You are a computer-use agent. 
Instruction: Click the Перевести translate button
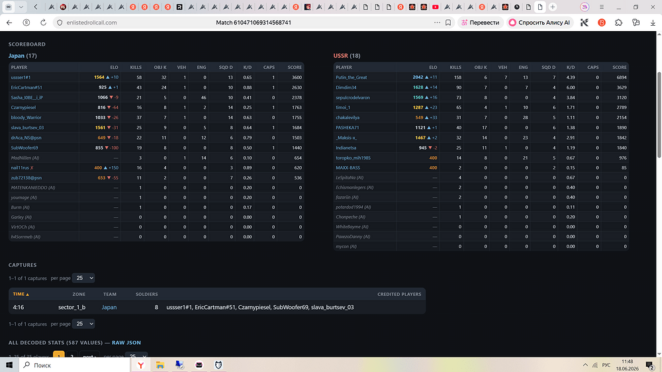[x=481, y=23]
